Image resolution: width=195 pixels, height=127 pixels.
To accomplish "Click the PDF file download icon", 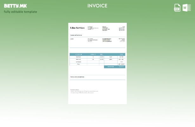I will (x=177, y=8).
